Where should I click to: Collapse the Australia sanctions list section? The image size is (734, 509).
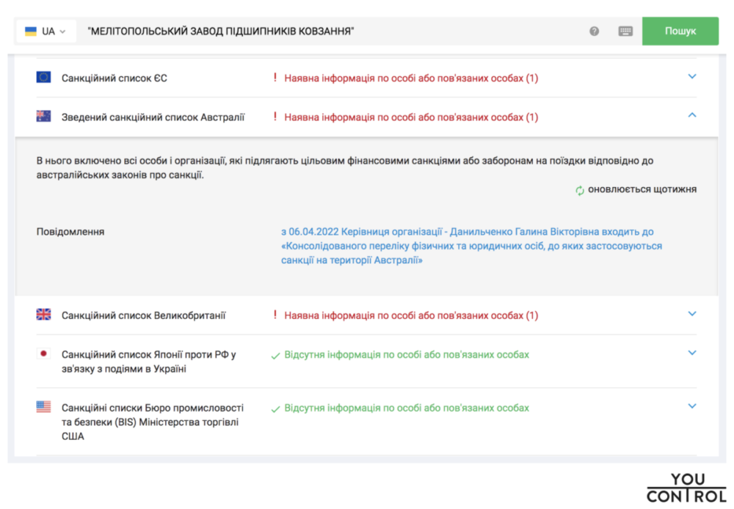click(x=691, y=115)
